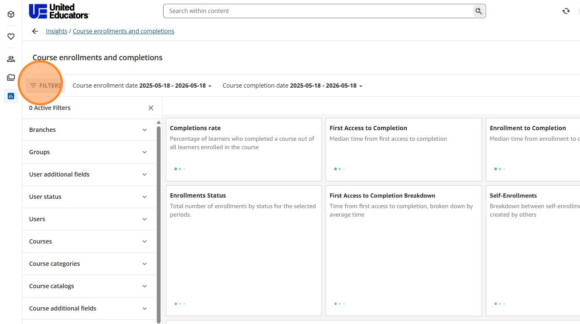Viewport: 580px width, 324px height.
Task: Select First Access to Completion card title
Action: (368, 128)
